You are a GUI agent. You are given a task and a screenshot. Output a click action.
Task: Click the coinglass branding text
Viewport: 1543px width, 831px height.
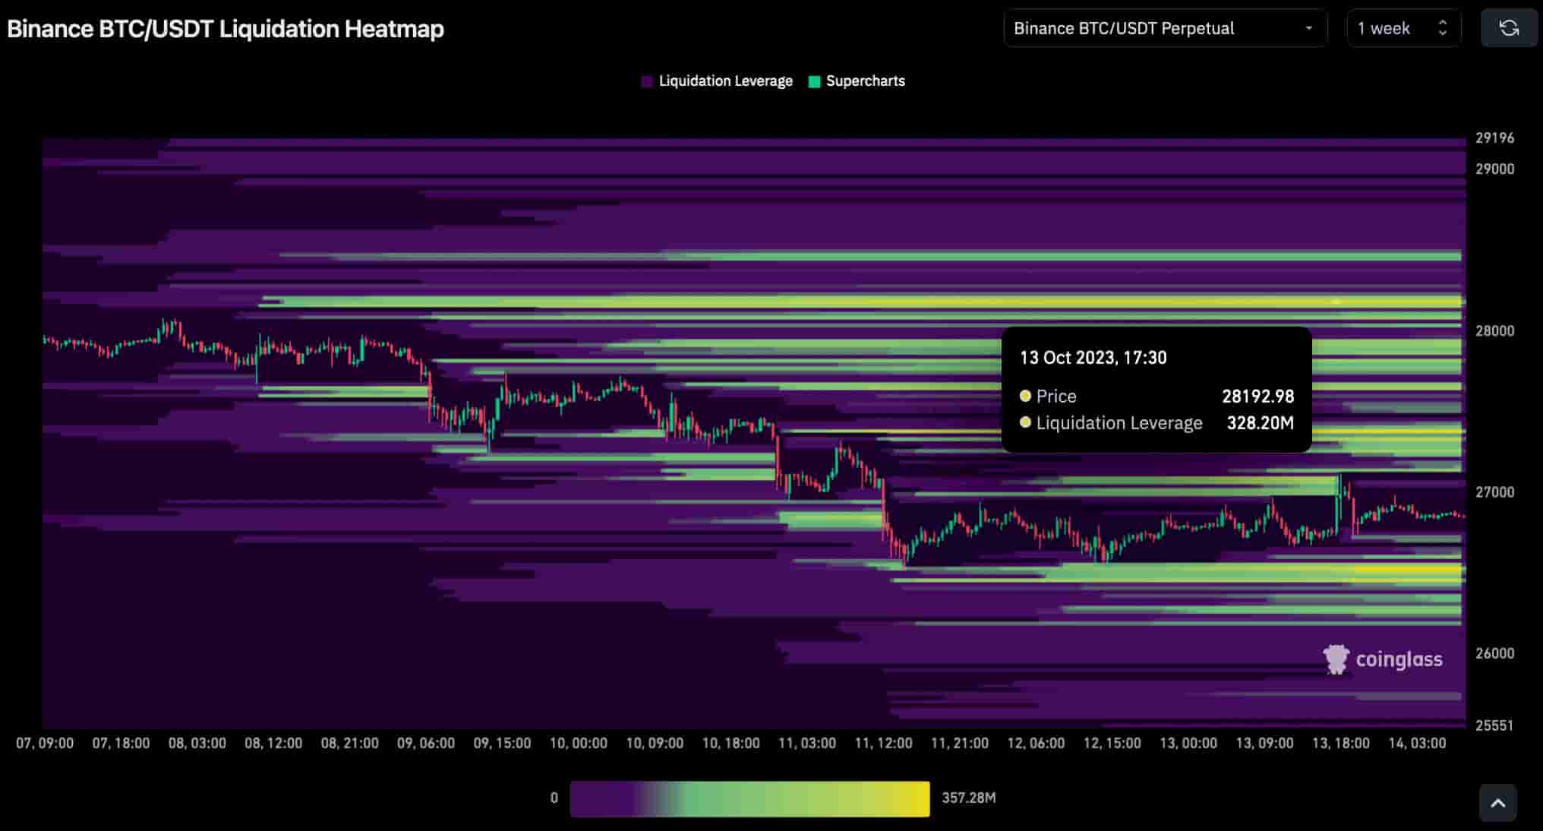(x=1399, y=658)
